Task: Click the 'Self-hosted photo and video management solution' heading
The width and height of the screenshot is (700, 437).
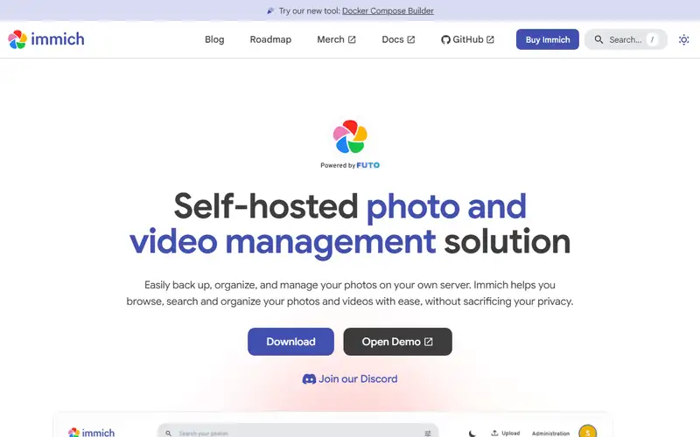Action: click(x=350, y=224)
